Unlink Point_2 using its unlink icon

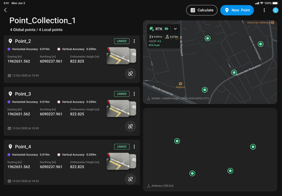130,74
